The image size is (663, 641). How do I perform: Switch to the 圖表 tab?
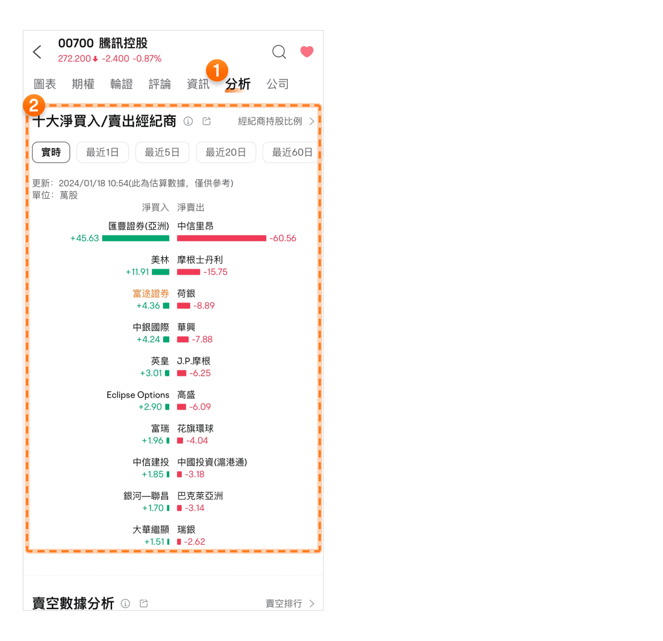(45, 84)
